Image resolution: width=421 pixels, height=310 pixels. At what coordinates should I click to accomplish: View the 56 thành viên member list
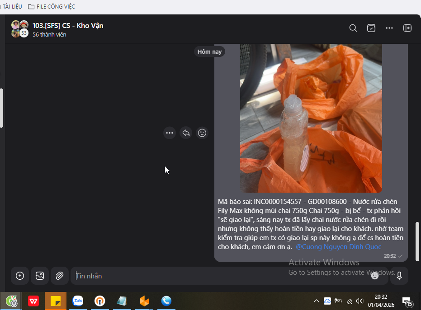tap(49, 35)
